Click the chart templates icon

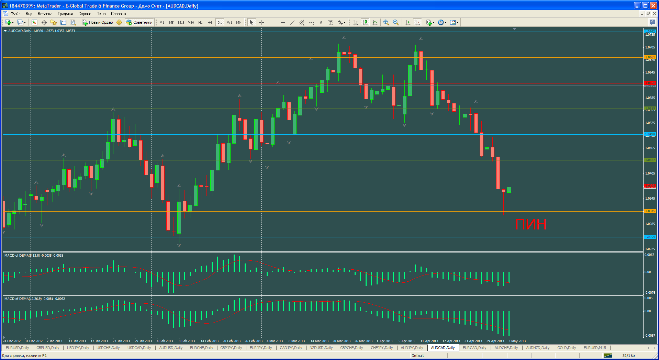click(x=453, y=22)
